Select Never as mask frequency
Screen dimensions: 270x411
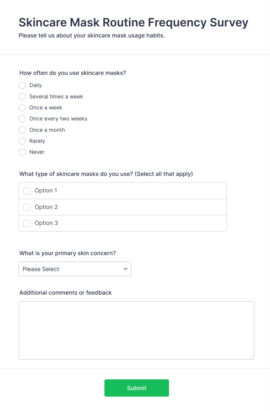tap(22, 152)
